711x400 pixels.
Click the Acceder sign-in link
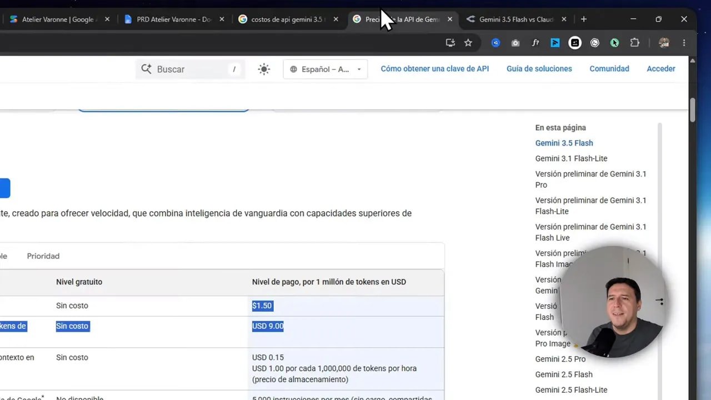661,69
